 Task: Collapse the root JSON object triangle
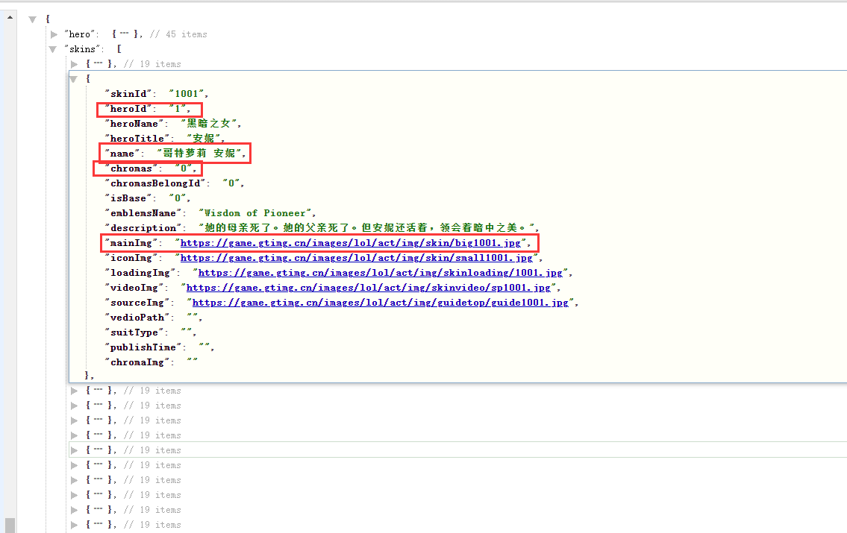(32, 19)
